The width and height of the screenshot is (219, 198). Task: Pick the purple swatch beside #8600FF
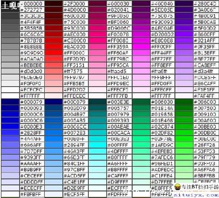(184, 34)
